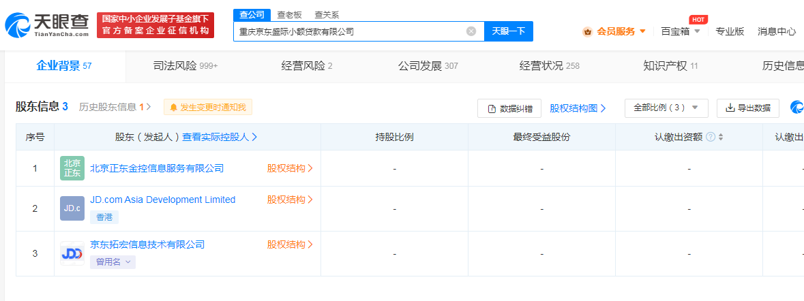This screenshot has width=804, height=301.
Task: Click the 北京正东 shareholder logo
Action: (x=72, y=168)
